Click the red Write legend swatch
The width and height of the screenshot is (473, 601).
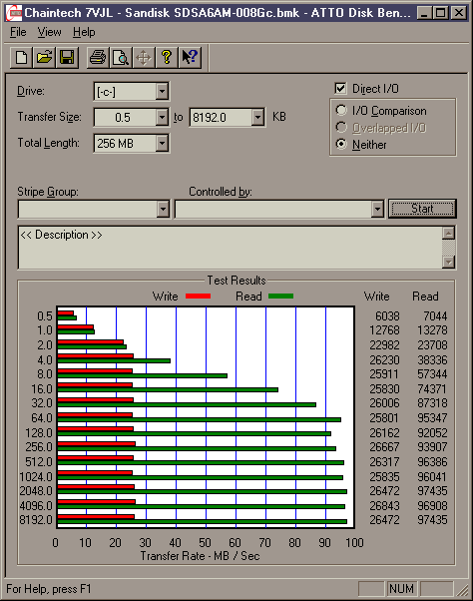198,296
